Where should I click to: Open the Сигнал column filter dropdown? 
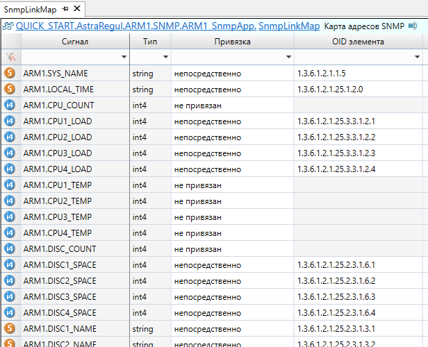pos(124,57)
